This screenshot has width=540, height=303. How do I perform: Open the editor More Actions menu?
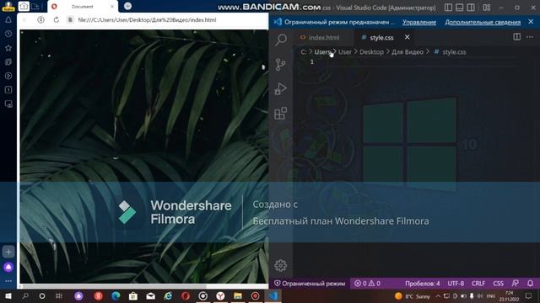pos(530,37)
